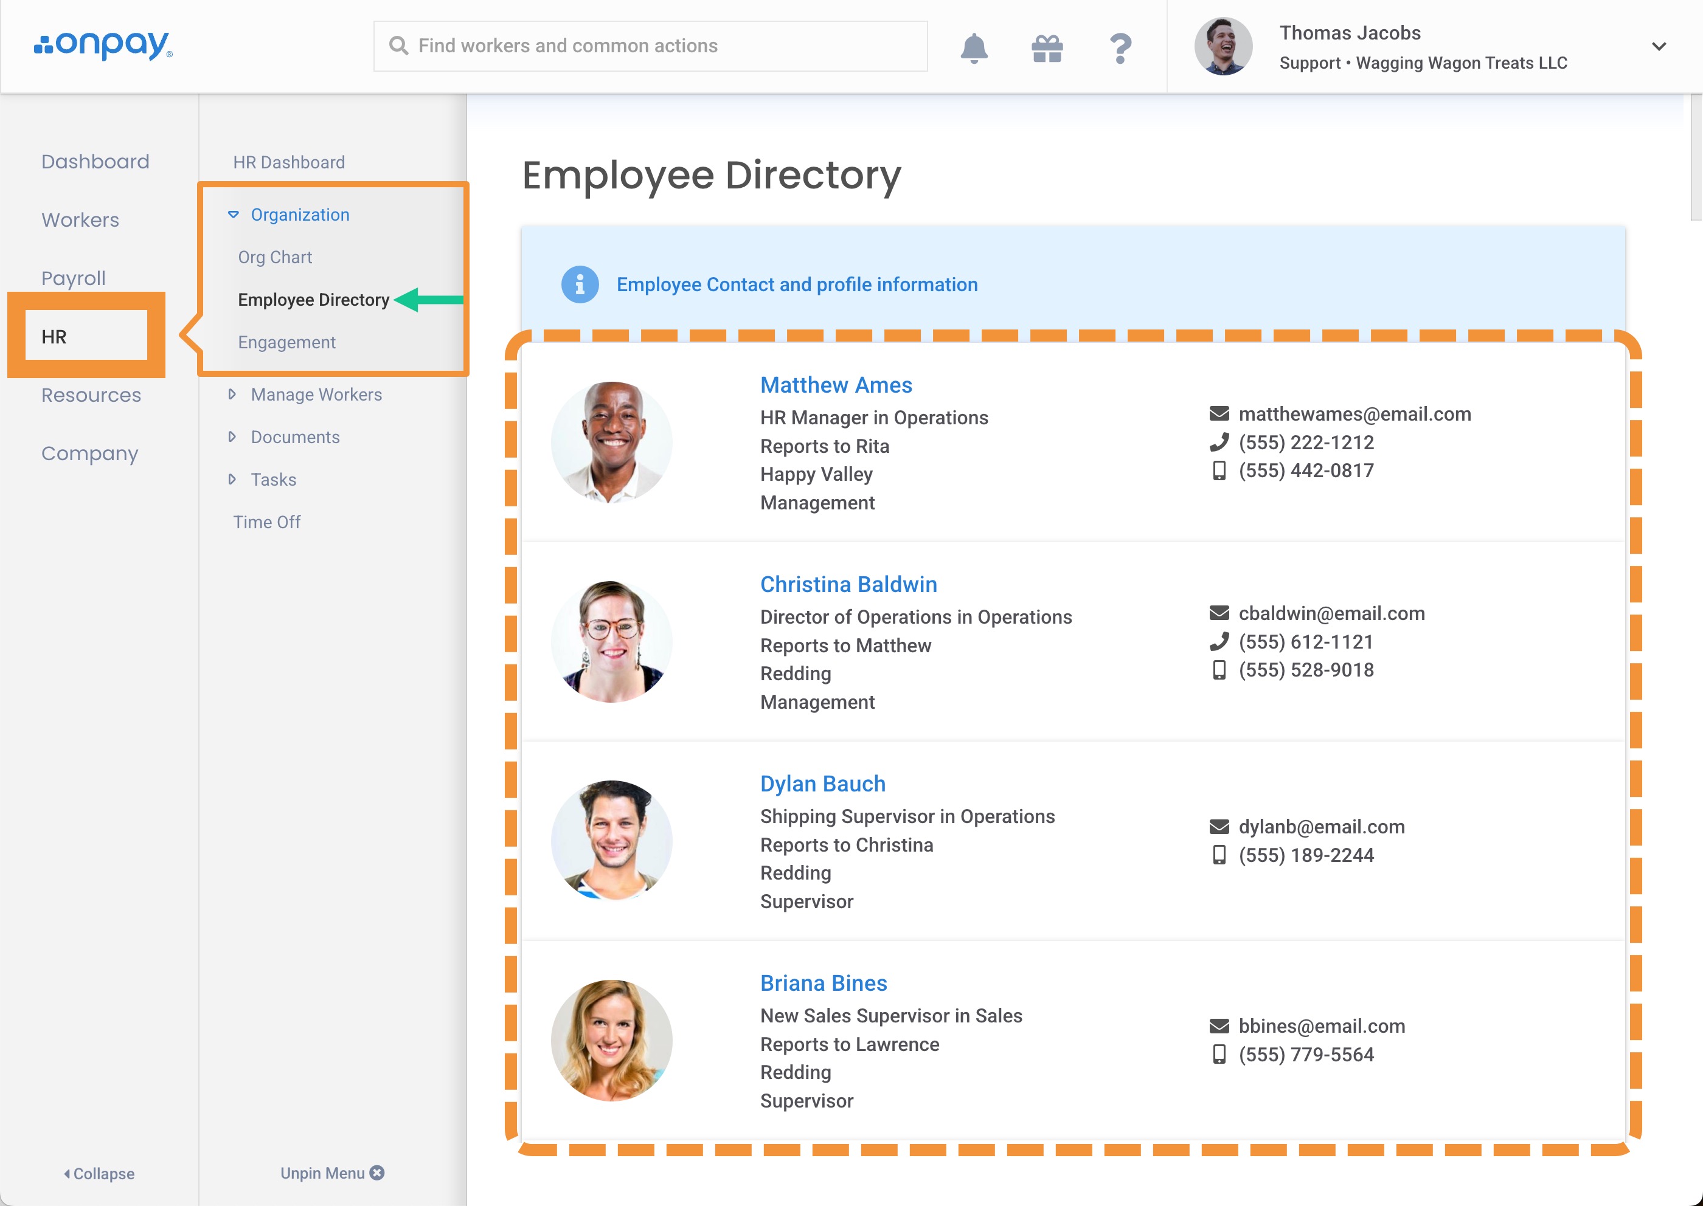Open Matthew Ames profile link
This screenshot has width=1703, height=1206.
[836, 385]
